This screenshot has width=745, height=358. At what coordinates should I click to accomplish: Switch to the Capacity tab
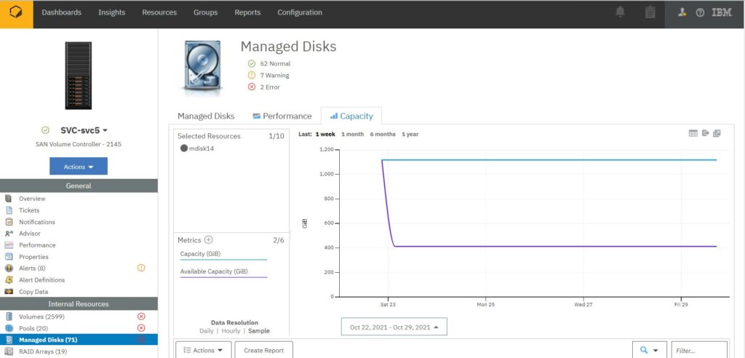coord(351,116)
